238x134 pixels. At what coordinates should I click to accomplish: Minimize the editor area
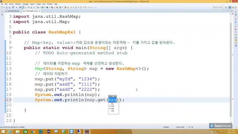point(228,11)
